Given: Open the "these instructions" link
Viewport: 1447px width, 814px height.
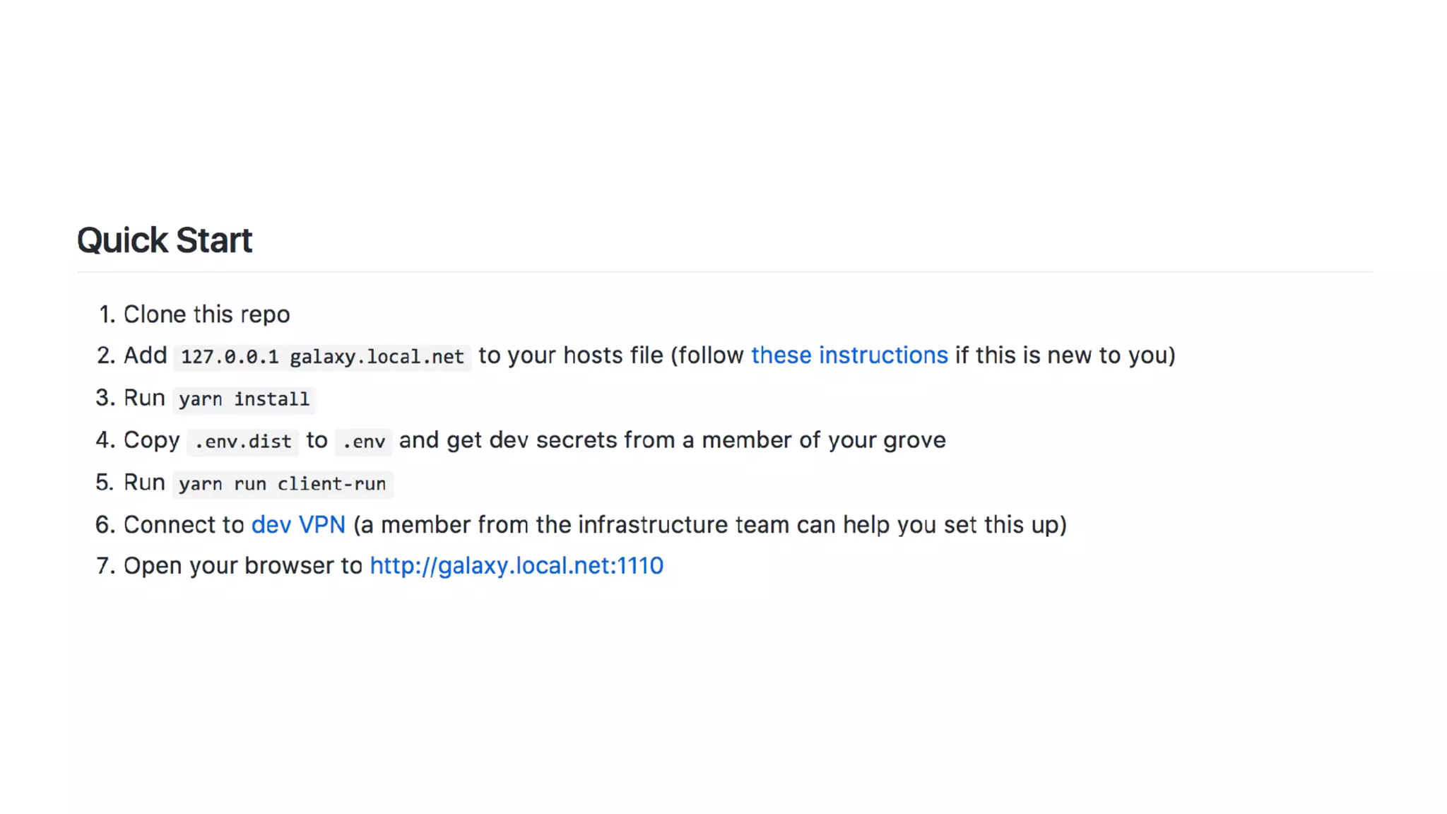Looking at the screenshot, I should pyautogui.click(x=849, y=355).
